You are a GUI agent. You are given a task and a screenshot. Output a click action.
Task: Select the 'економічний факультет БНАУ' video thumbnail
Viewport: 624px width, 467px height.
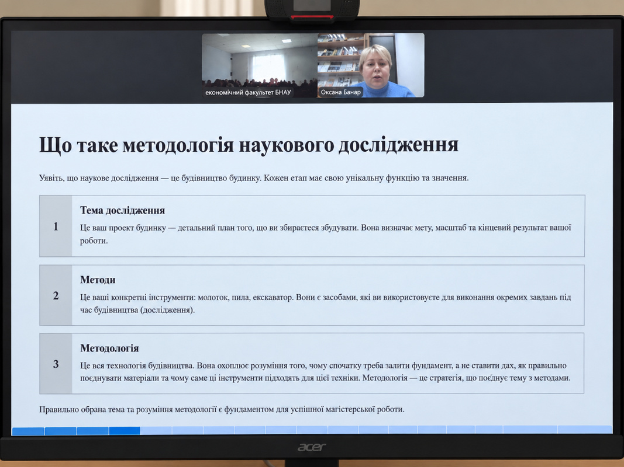click(260, 65)
